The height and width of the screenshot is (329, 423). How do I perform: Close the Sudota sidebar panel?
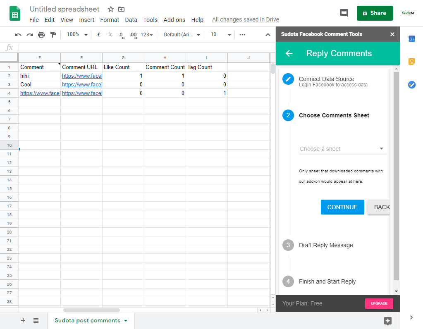pos(392,34)
